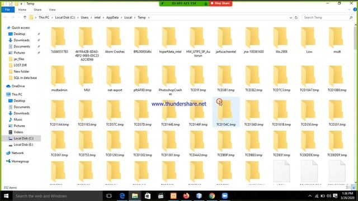
Task: Open the msdtadmin folder
Action: (59, 78)
